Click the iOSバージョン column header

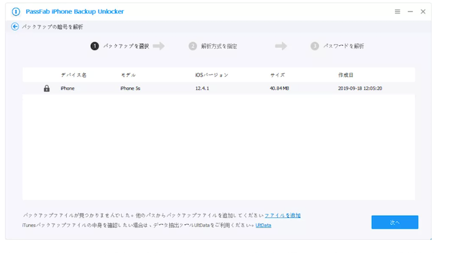point(212,75)
